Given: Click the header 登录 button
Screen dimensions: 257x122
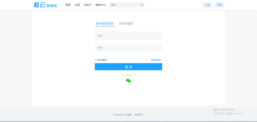Looking at the screenshot, I should point(220,5).
